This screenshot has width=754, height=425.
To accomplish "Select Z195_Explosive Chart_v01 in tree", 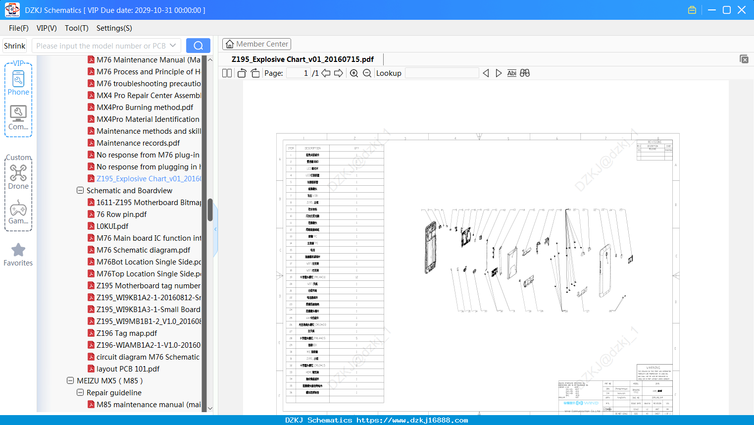I will tap(144, 179).
